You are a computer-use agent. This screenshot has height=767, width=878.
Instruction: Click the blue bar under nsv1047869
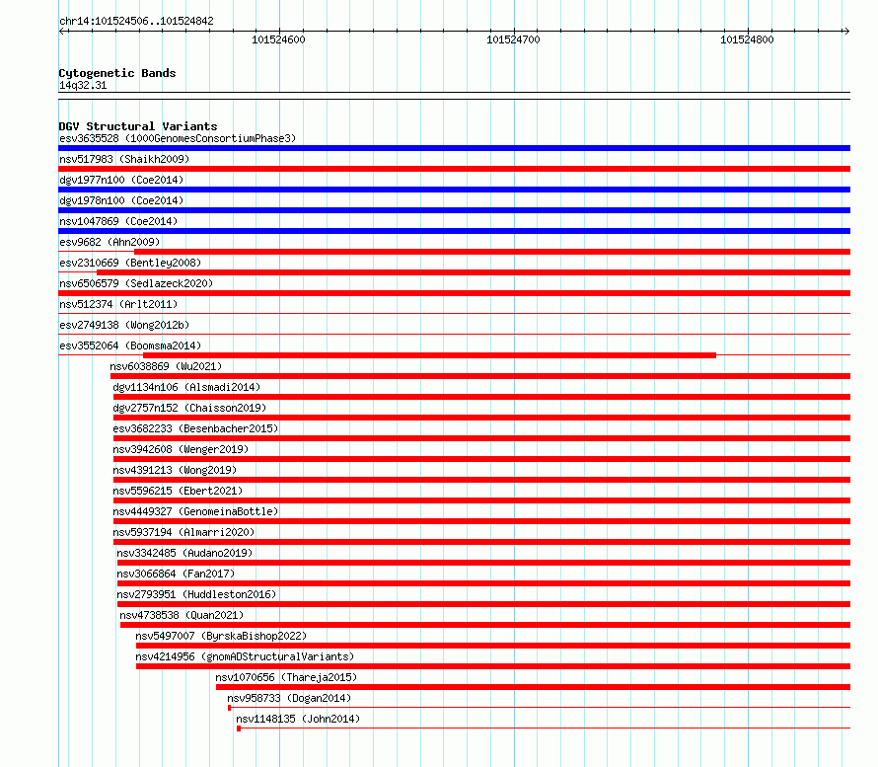(454, 231)
